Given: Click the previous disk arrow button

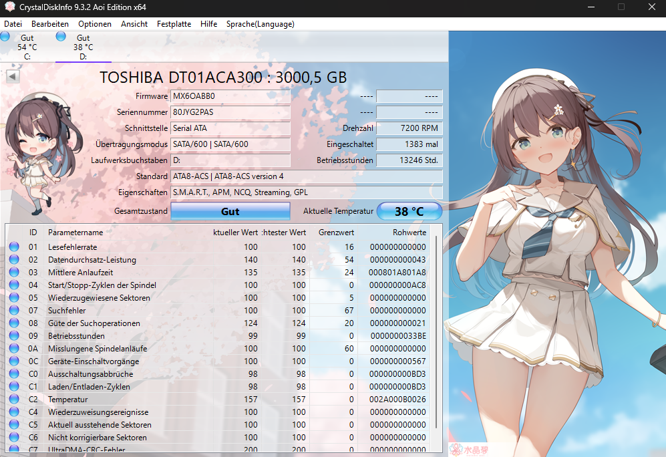Looking at the screenshot, I should tap(13, 76).
